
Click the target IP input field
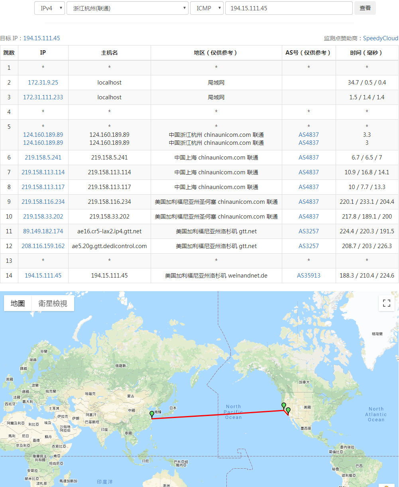coord(289,8)
